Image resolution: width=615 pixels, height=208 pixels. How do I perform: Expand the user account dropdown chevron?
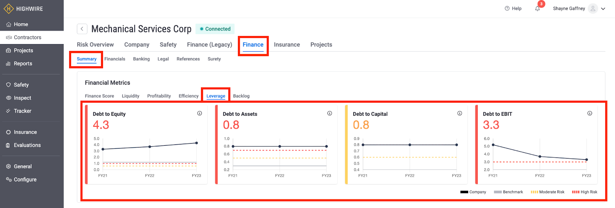(603, 9)
